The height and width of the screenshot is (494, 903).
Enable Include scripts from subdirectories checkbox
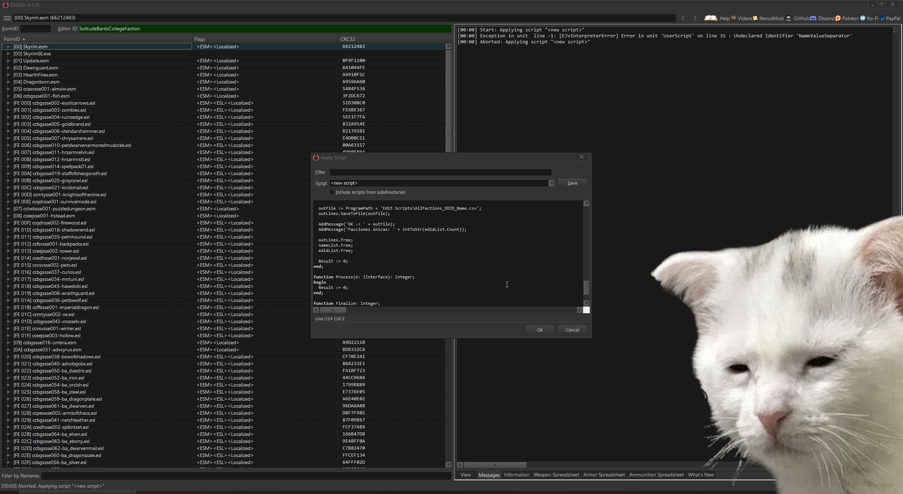(332, 192)
